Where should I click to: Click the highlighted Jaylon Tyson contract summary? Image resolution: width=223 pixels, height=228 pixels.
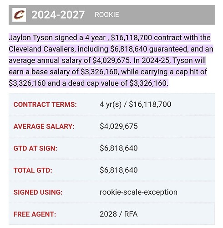coord(111,60)
